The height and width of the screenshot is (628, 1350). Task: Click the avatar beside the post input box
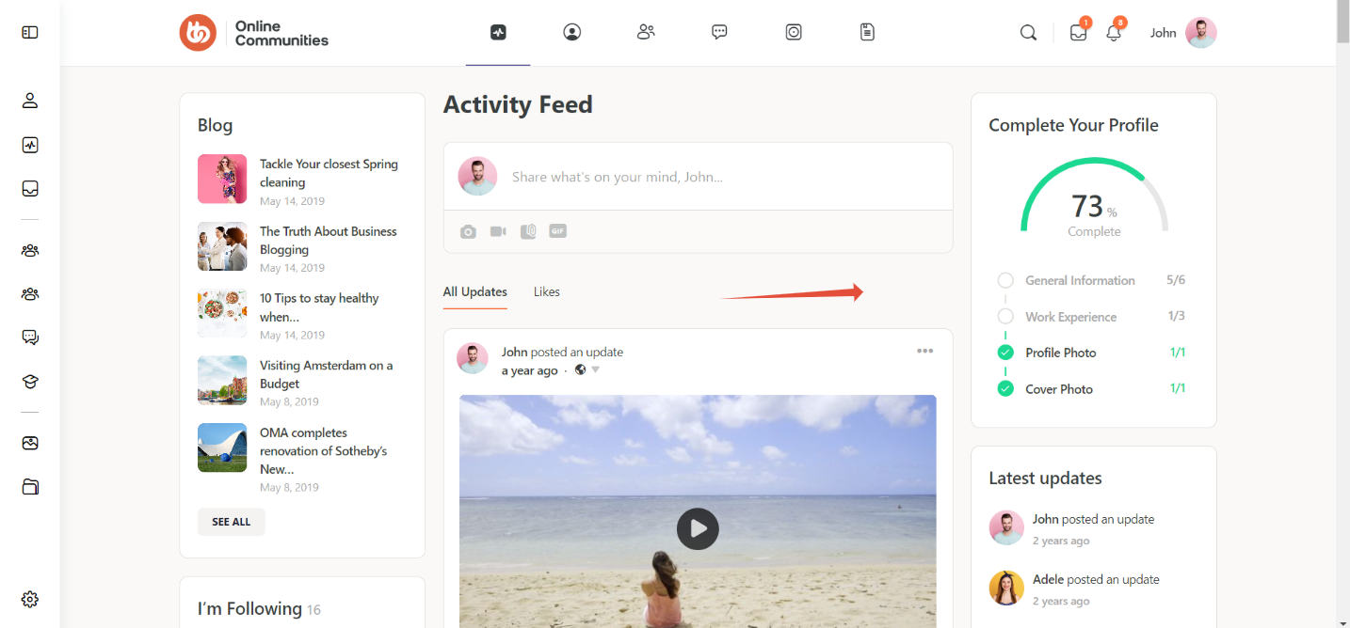tap(477, 176)
